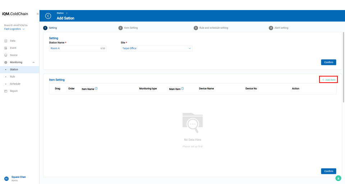Click the back arrow icon in header
The image size is (345, 194).
pyautogui.click(x=48, y=16)
